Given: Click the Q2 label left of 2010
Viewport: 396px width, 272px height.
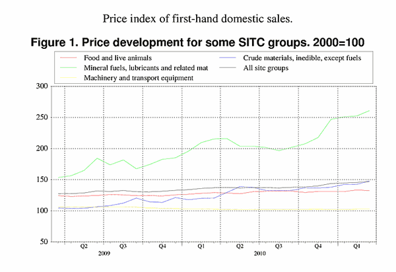Looking at the screenshot, I should (x=240, y=246).
